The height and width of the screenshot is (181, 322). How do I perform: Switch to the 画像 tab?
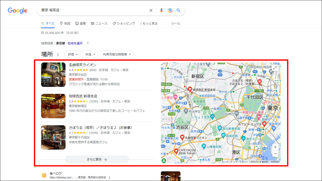click(81, 23)
